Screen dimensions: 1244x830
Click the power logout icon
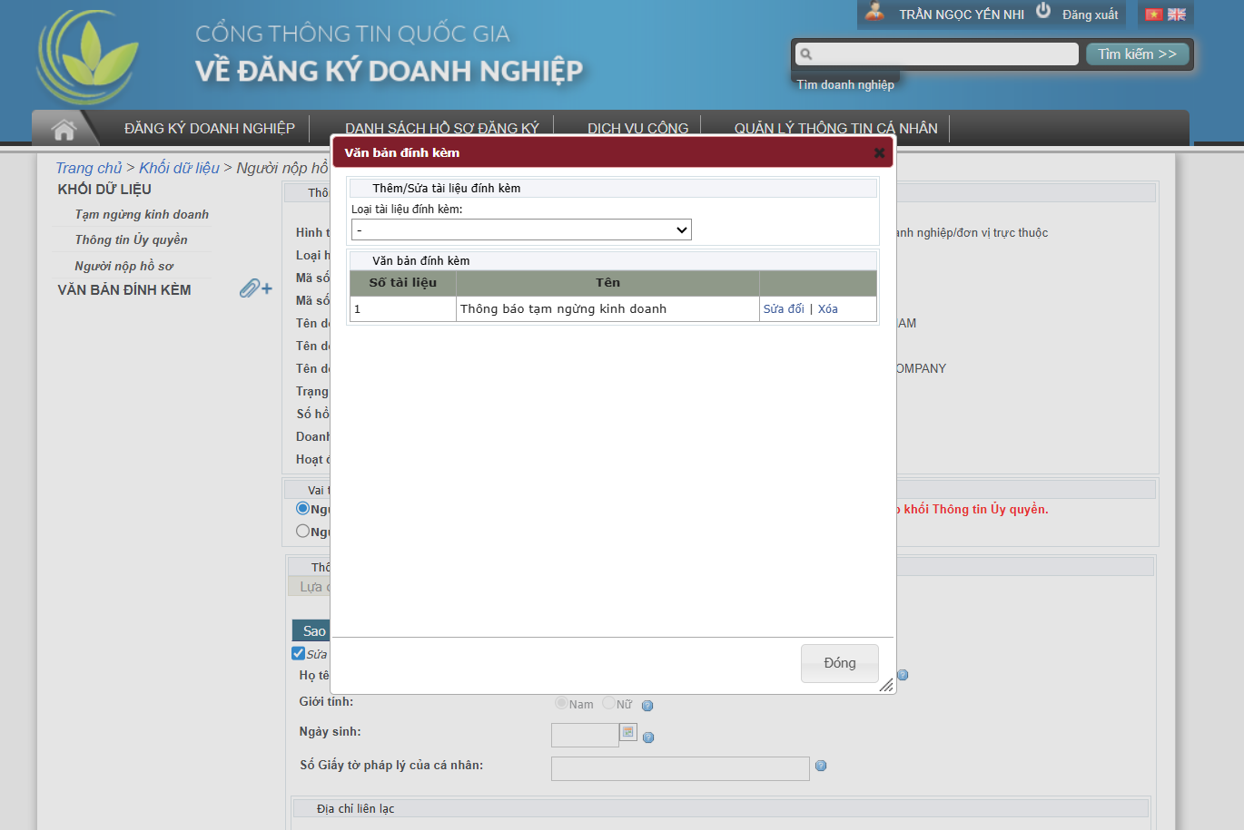coord(1043,11)
